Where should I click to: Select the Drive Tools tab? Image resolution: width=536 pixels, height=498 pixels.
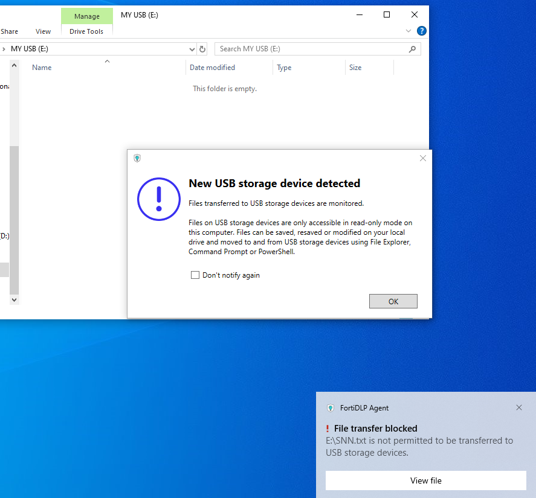86,31
